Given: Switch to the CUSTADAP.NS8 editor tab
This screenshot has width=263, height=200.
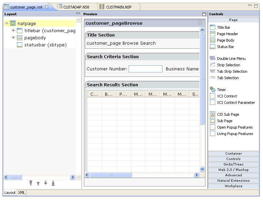Looking at the screenshot, I should pyautogui.click(x=76, y=7).
